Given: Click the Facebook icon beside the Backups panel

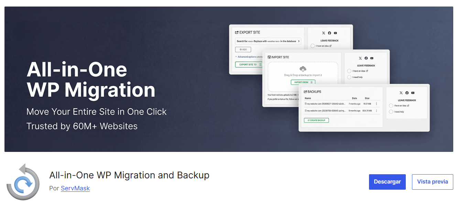Looking at the screenshot, I should pyautogui.click(x=407, y=93).
